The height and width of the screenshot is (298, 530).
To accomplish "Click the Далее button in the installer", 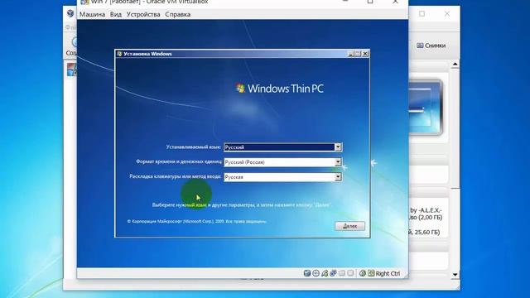I will coord(349,226).
